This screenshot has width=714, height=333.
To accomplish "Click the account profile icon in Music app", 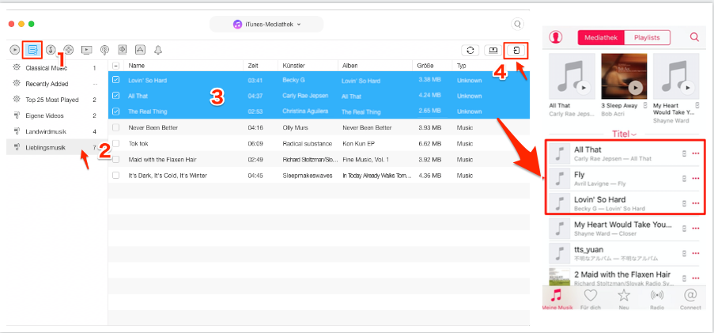I will coord(556,37).
